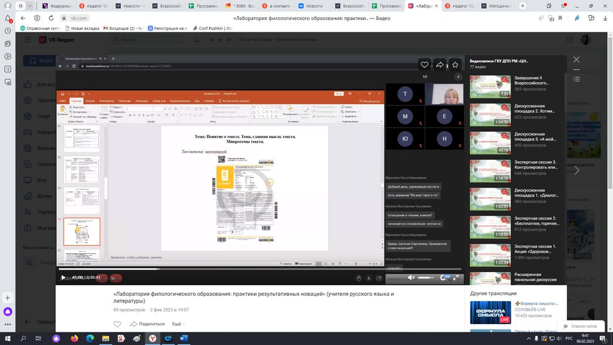Click the video progress bar

click(257, 270)
